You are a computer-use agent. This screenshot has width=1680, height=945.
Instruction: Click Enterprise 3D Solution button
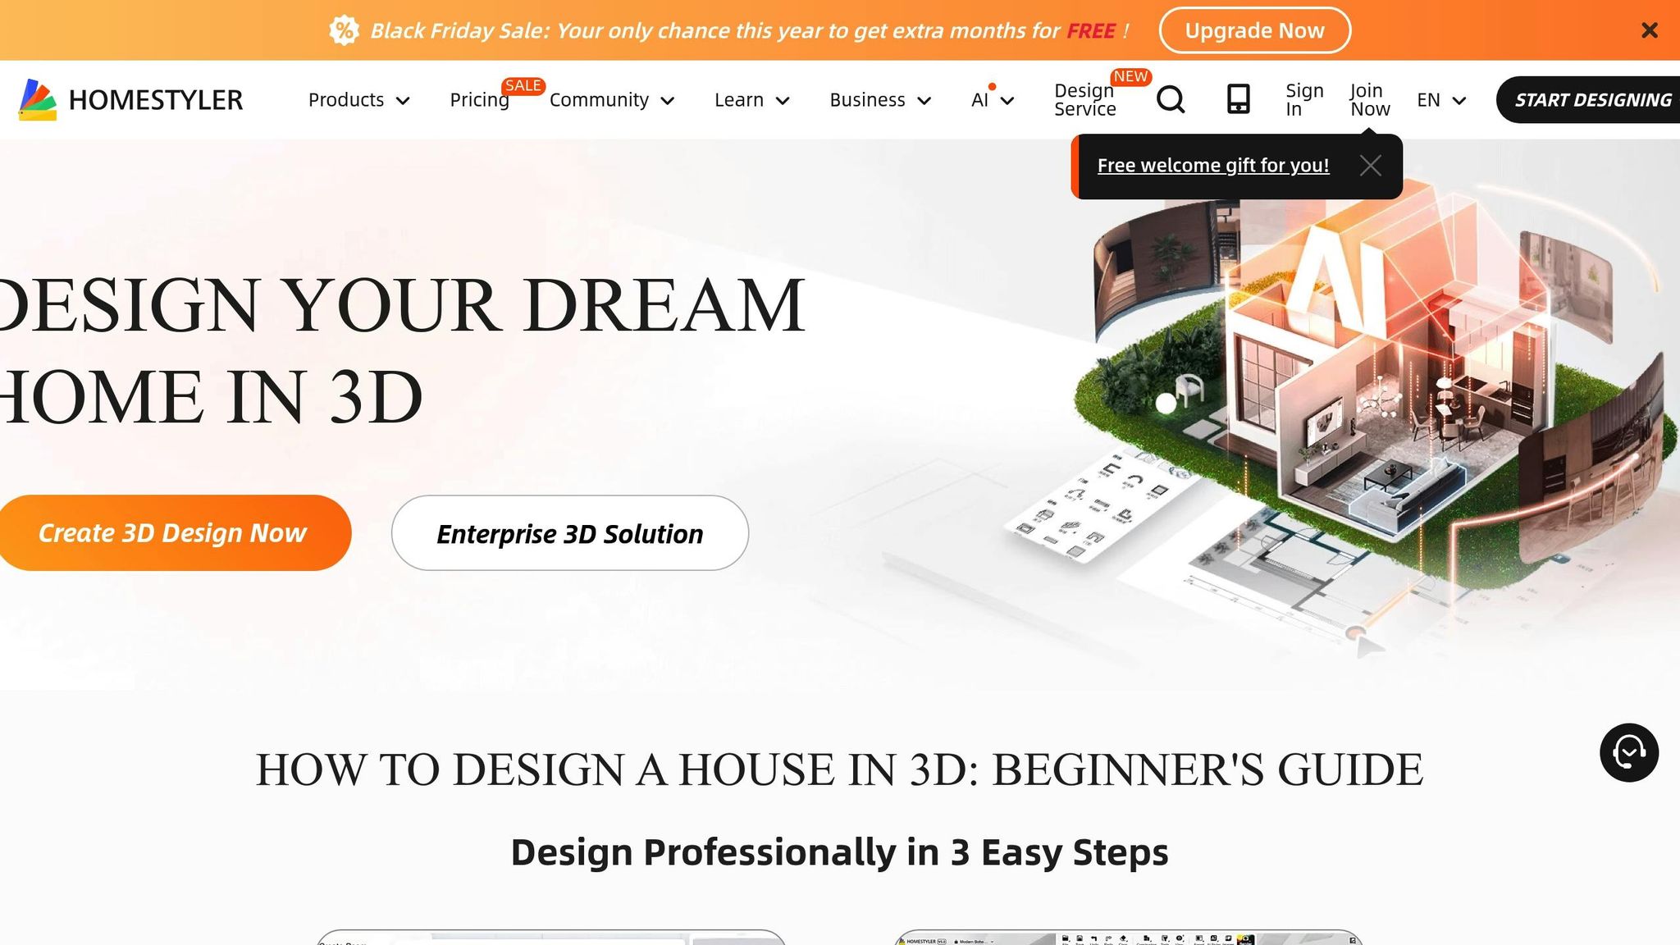[569, 534]
